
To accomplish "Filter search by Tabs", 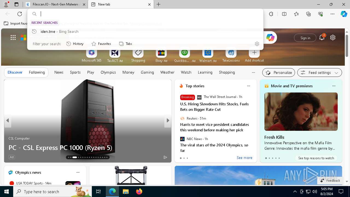I will pyautogui.click(x=126, y=44).
